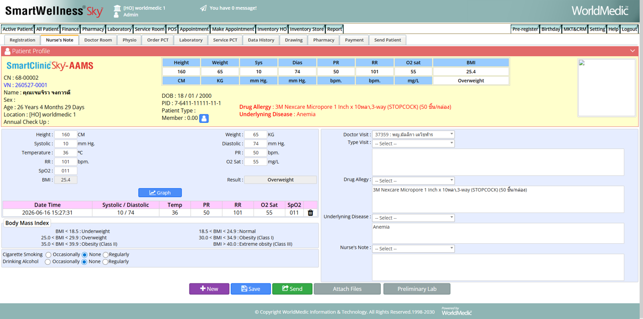Open the Finance menu
The width and height of the screenshot is (643, 319).
point(70,29)
